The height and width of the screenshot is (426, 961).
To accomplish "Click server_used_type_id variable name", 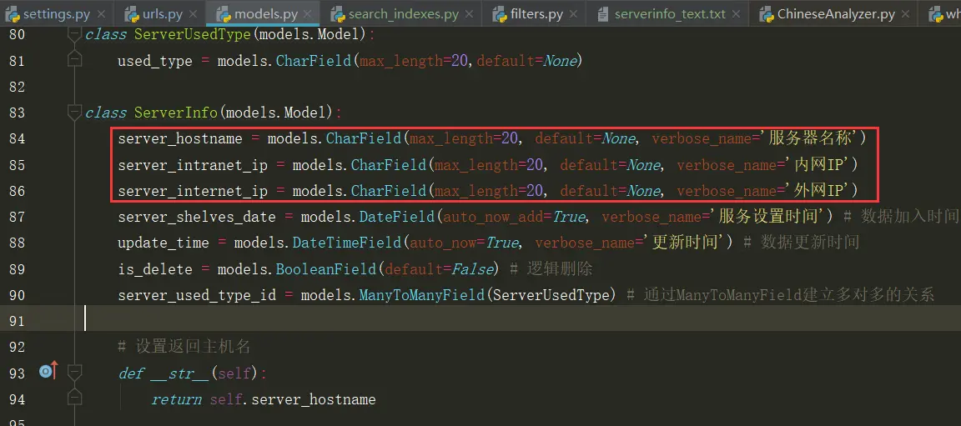I will [197, 295].
